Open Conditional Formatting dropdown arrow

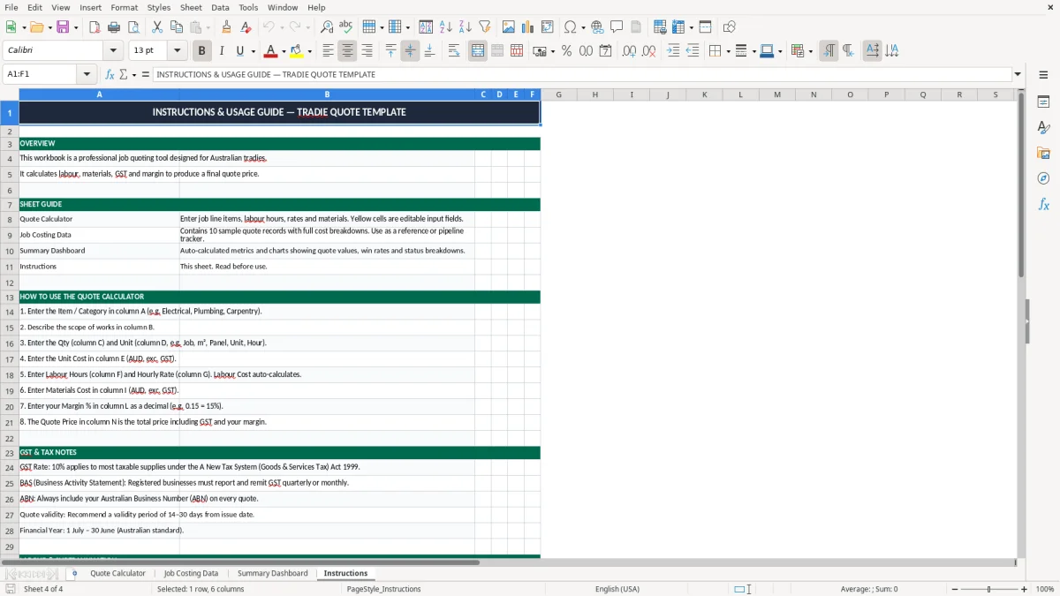tap(810, 51)
